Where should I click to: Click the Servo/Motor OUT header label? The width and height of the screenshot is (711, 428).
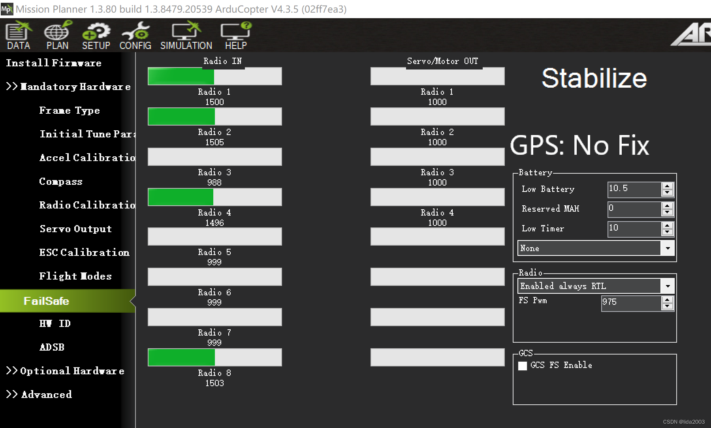pos(443,61)
